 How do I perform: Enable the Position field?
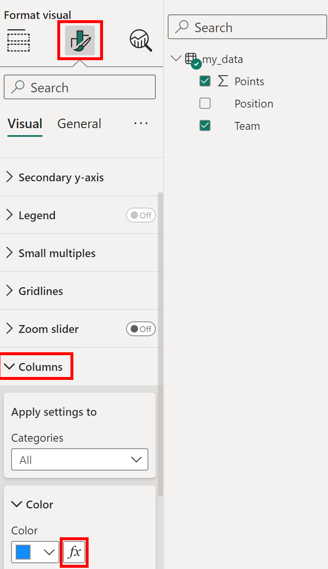pos(205,103)
